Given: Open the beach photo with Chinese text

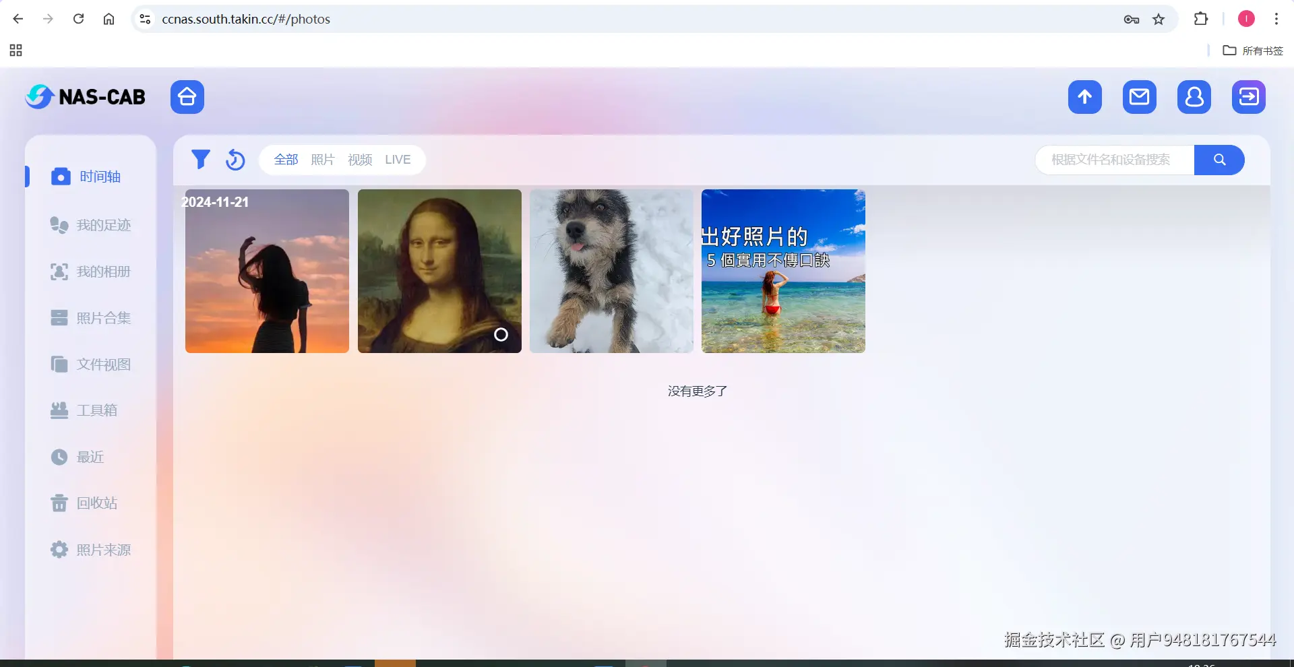Looking at the screenshot, I should click(783, 271).
